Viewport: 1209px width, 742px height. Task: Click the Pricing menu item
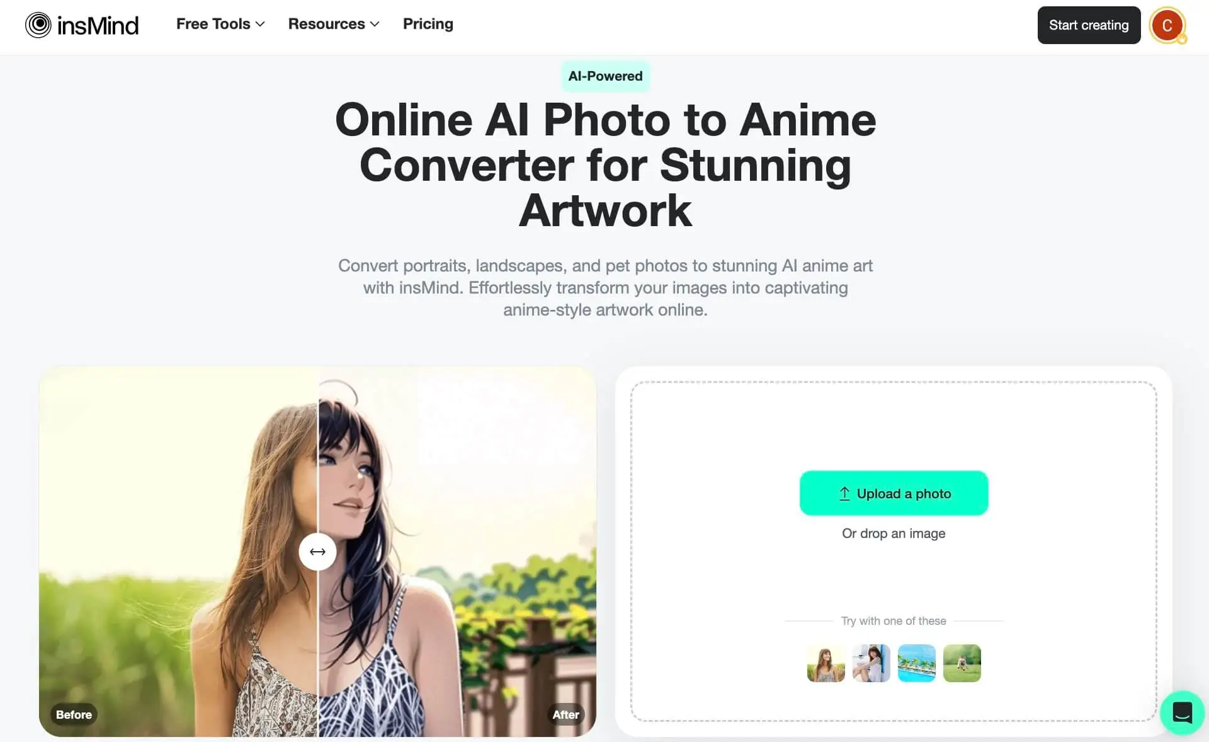coord(428,23)
